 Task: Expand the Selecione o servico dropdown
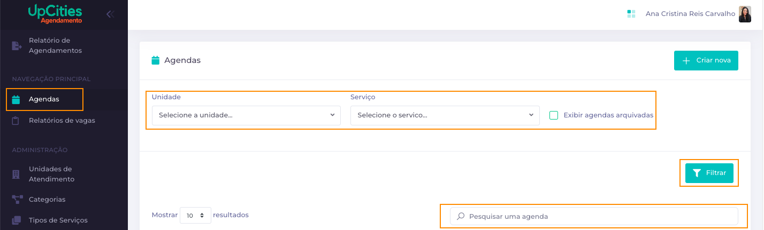point(445,115)
